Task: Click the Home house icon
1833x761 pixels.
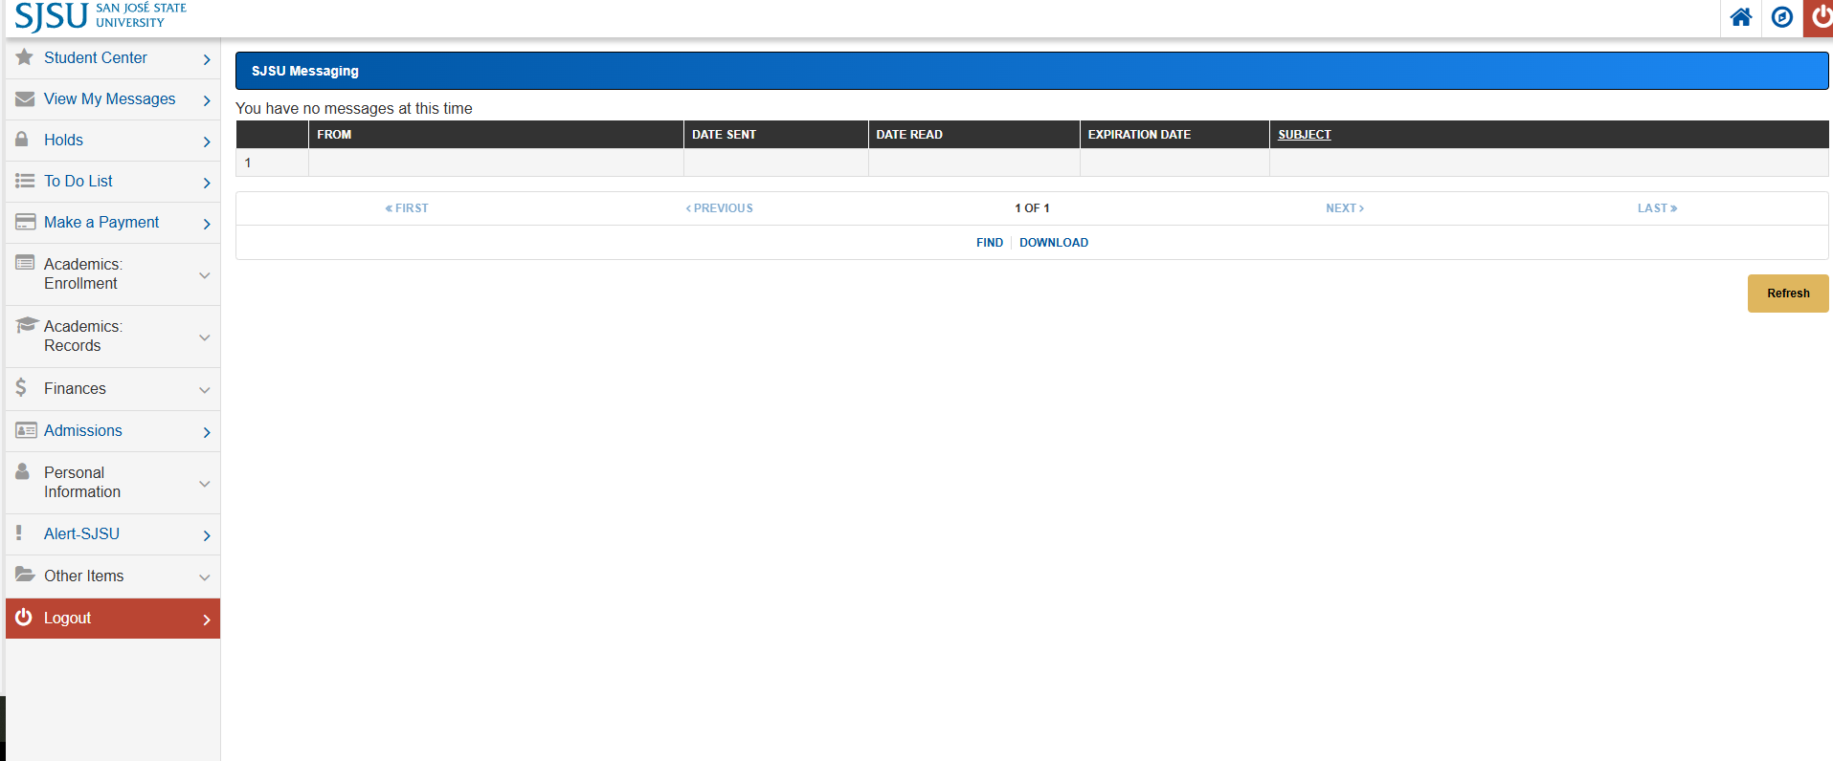Action: 1741,17
